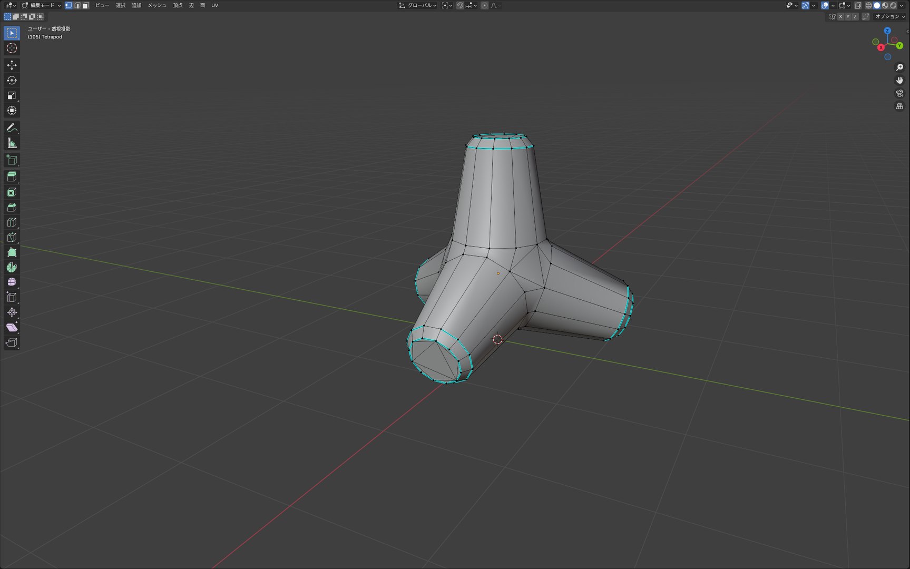
Task: Switch to wireframe shading
Action: 869,5
